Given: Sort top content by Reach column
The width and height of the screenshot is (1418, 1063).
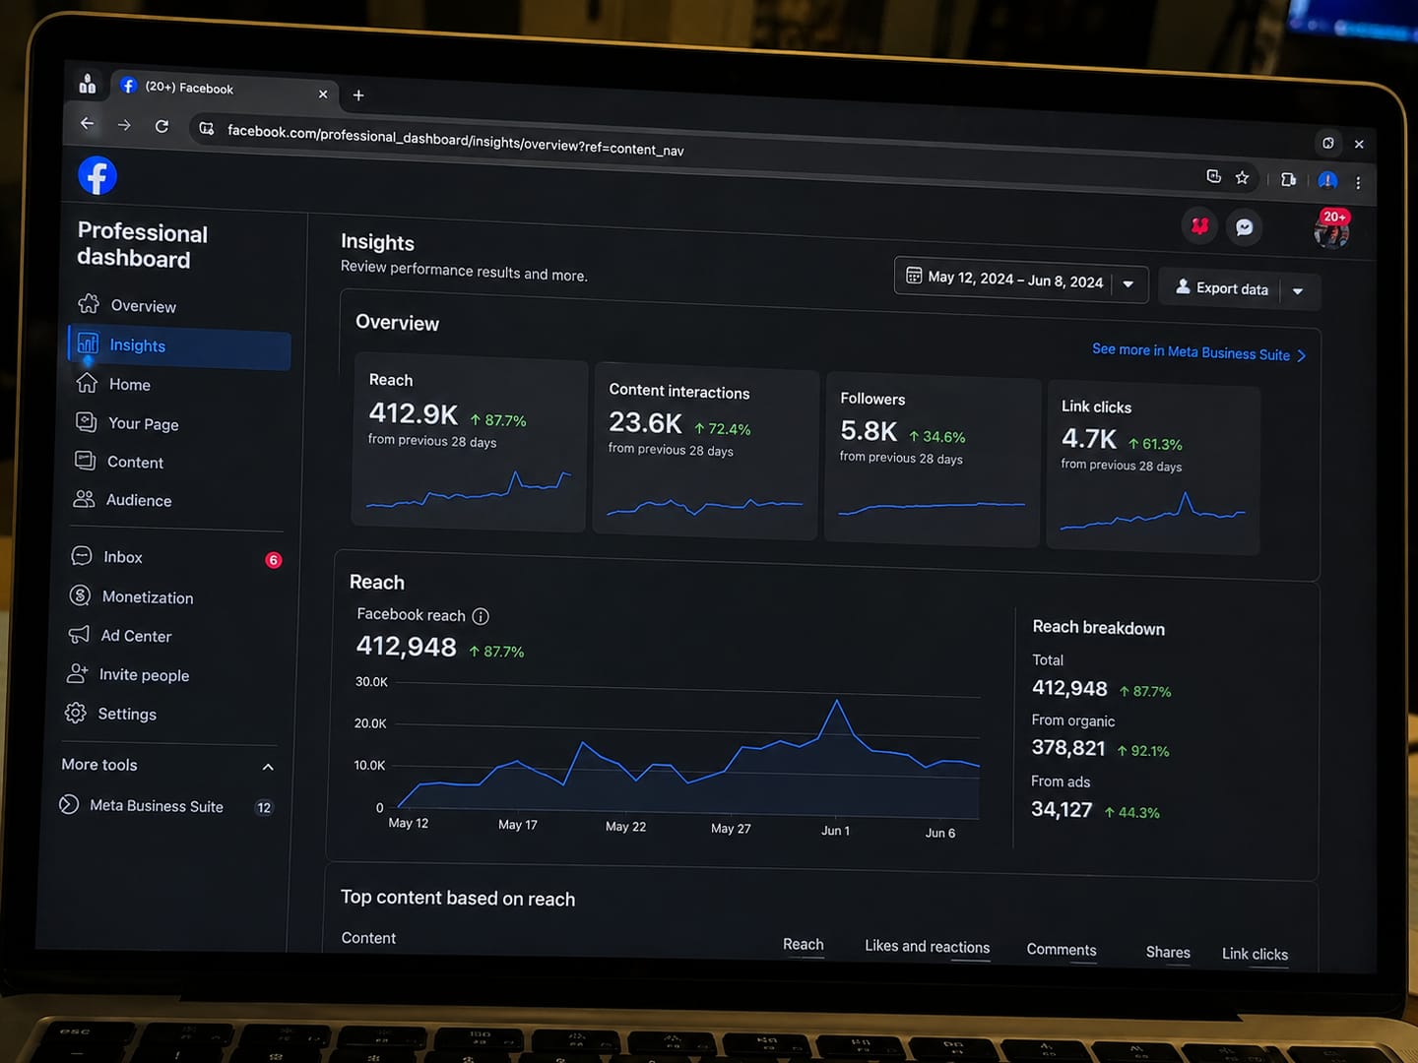Looking at the screenshot, I should click(x=804, y=944).
